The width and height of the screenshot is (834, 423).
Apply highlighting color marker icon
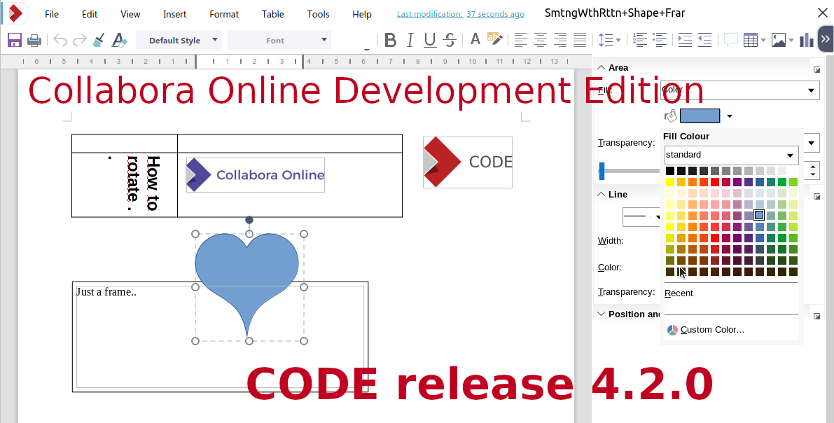pos(494,39)
